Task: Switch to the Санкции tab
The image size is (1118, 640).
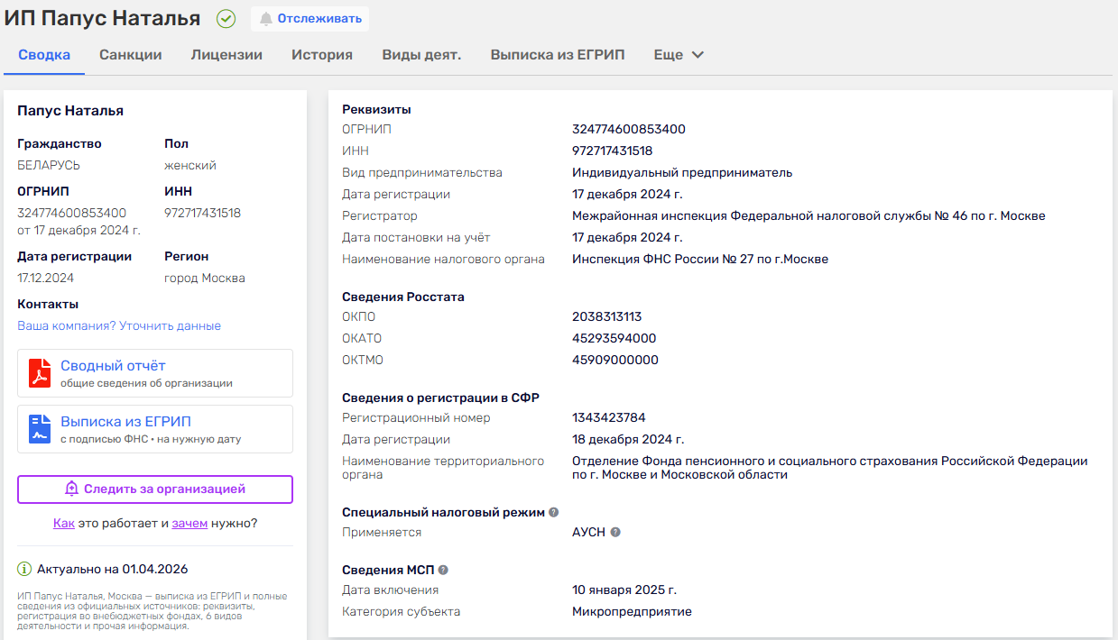Action: tap(131, 55)
